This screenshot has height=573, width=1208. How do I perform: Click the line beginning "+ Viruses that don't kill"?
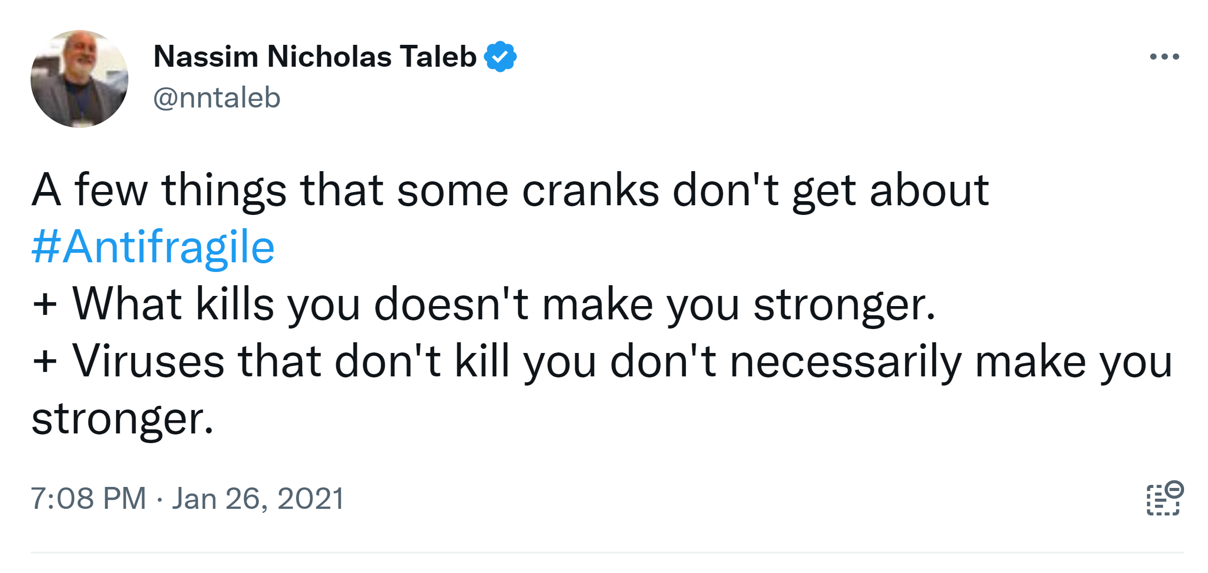click(601, 362)
